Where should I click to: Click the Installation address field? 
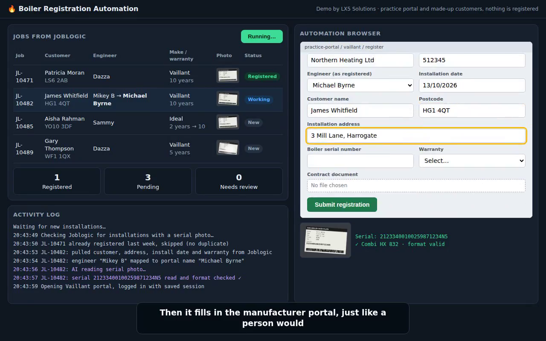point(416,136)
